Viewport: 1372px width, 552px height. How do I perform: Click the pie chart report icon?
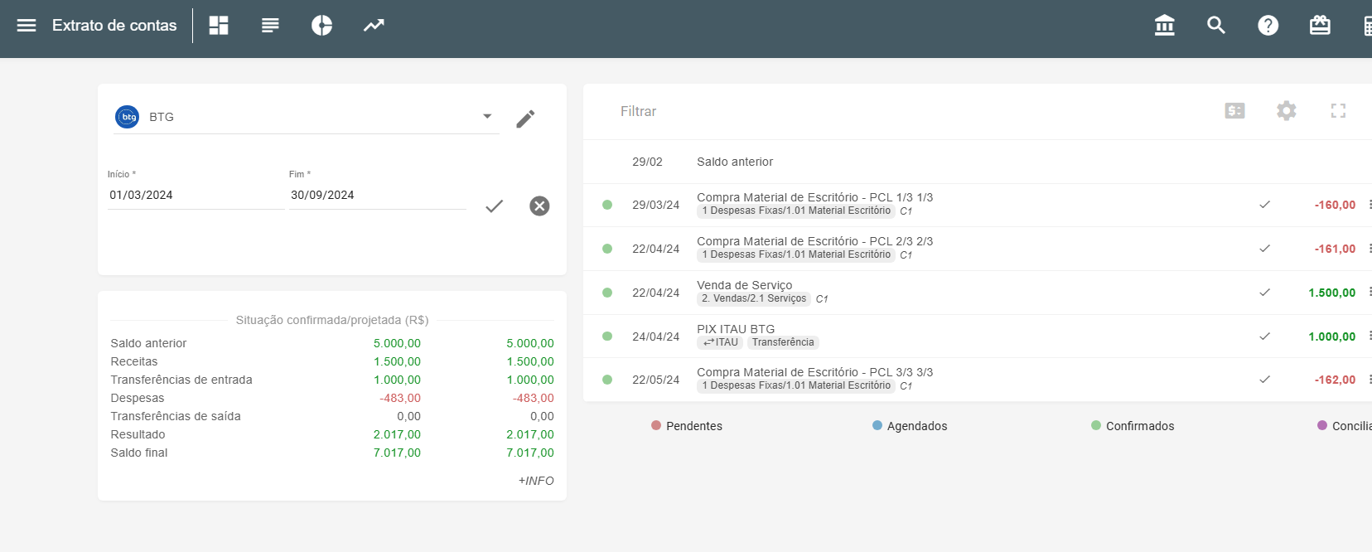321,26
